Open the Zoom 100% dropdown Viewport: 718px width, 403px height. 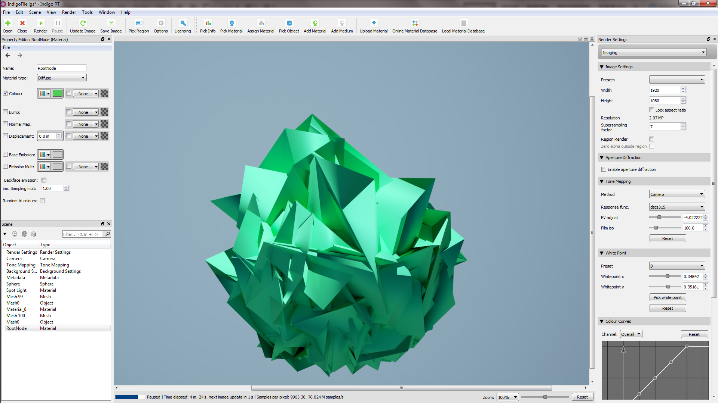(x=507, y=397)
